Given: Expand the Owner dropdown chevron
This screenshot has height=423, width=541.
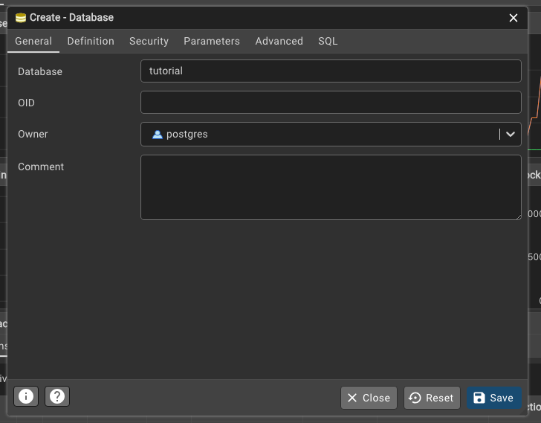Looking at the screenshot, I should coord(511,135).
